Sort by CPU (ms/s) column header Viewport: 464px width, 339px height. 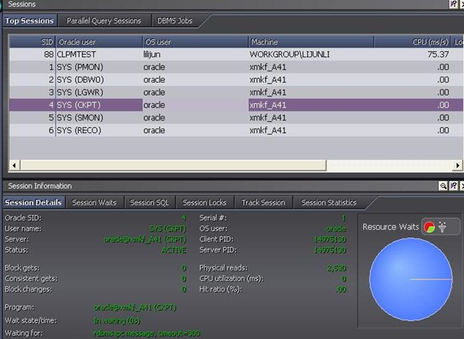point(412,42)
